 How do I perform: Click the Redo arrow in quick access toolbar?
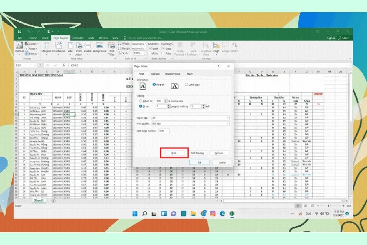(x=39, y=32)
